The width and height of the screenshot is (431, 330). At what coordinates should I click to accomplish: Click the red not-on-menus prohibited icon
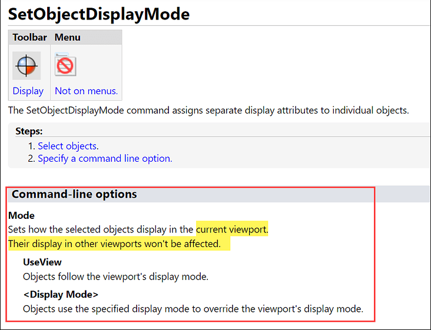[65, 65]
